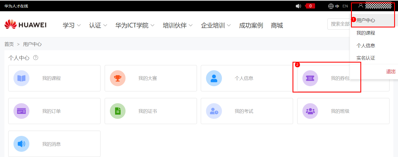Click 华为人才在线 in the top bar
This screenshot has height=157, width=398.
(x=16, y=6)
